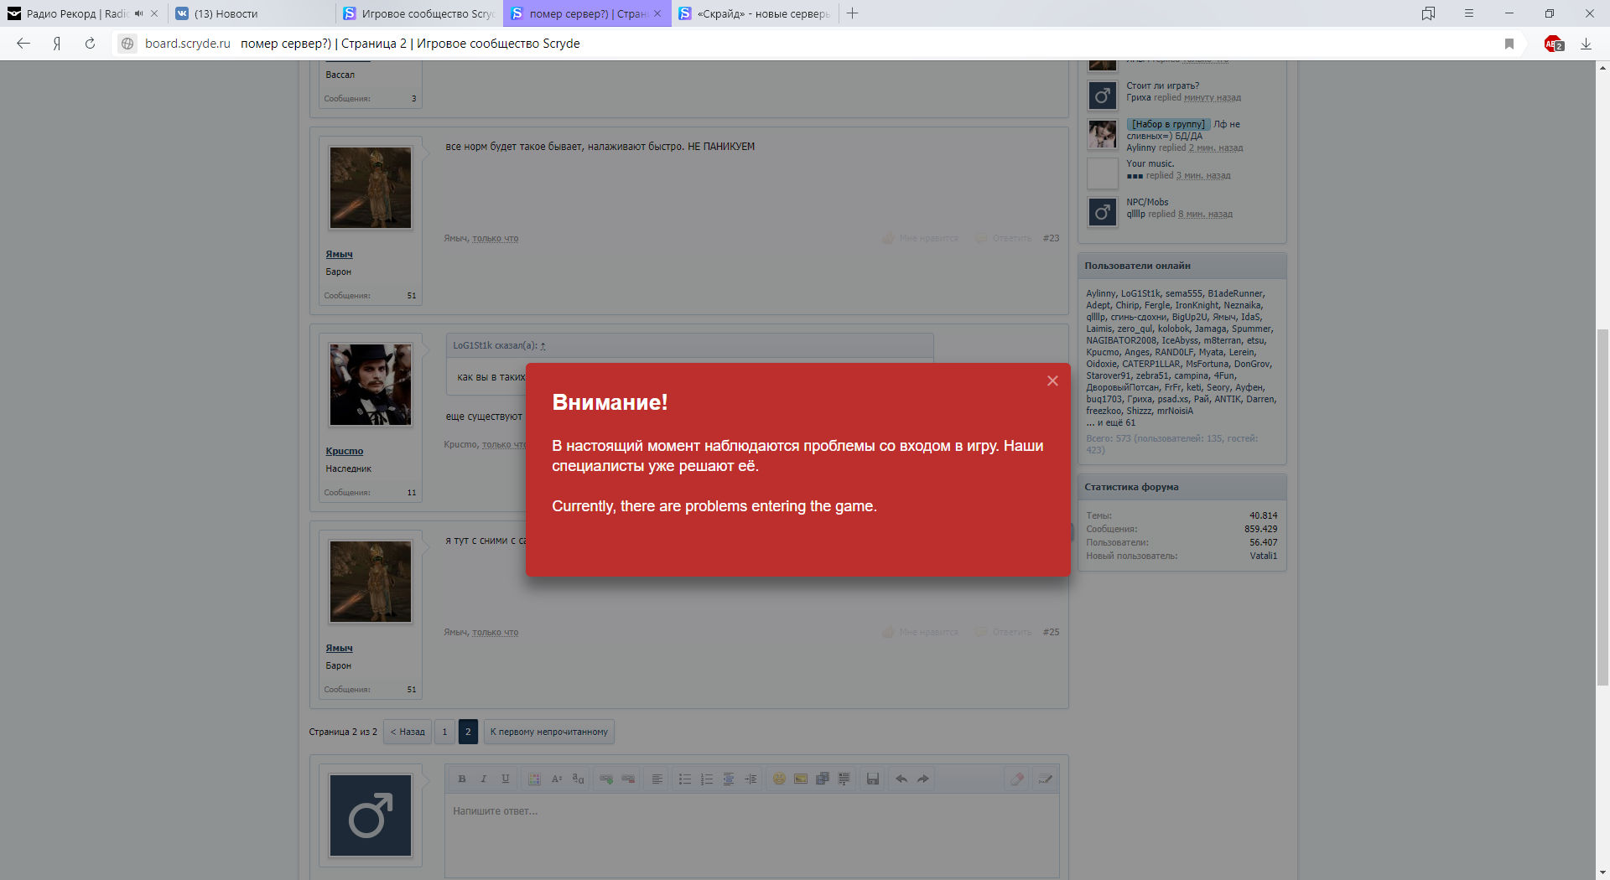Click the insert media icon in editor
Screen dimensions: 1610x880
823,779
